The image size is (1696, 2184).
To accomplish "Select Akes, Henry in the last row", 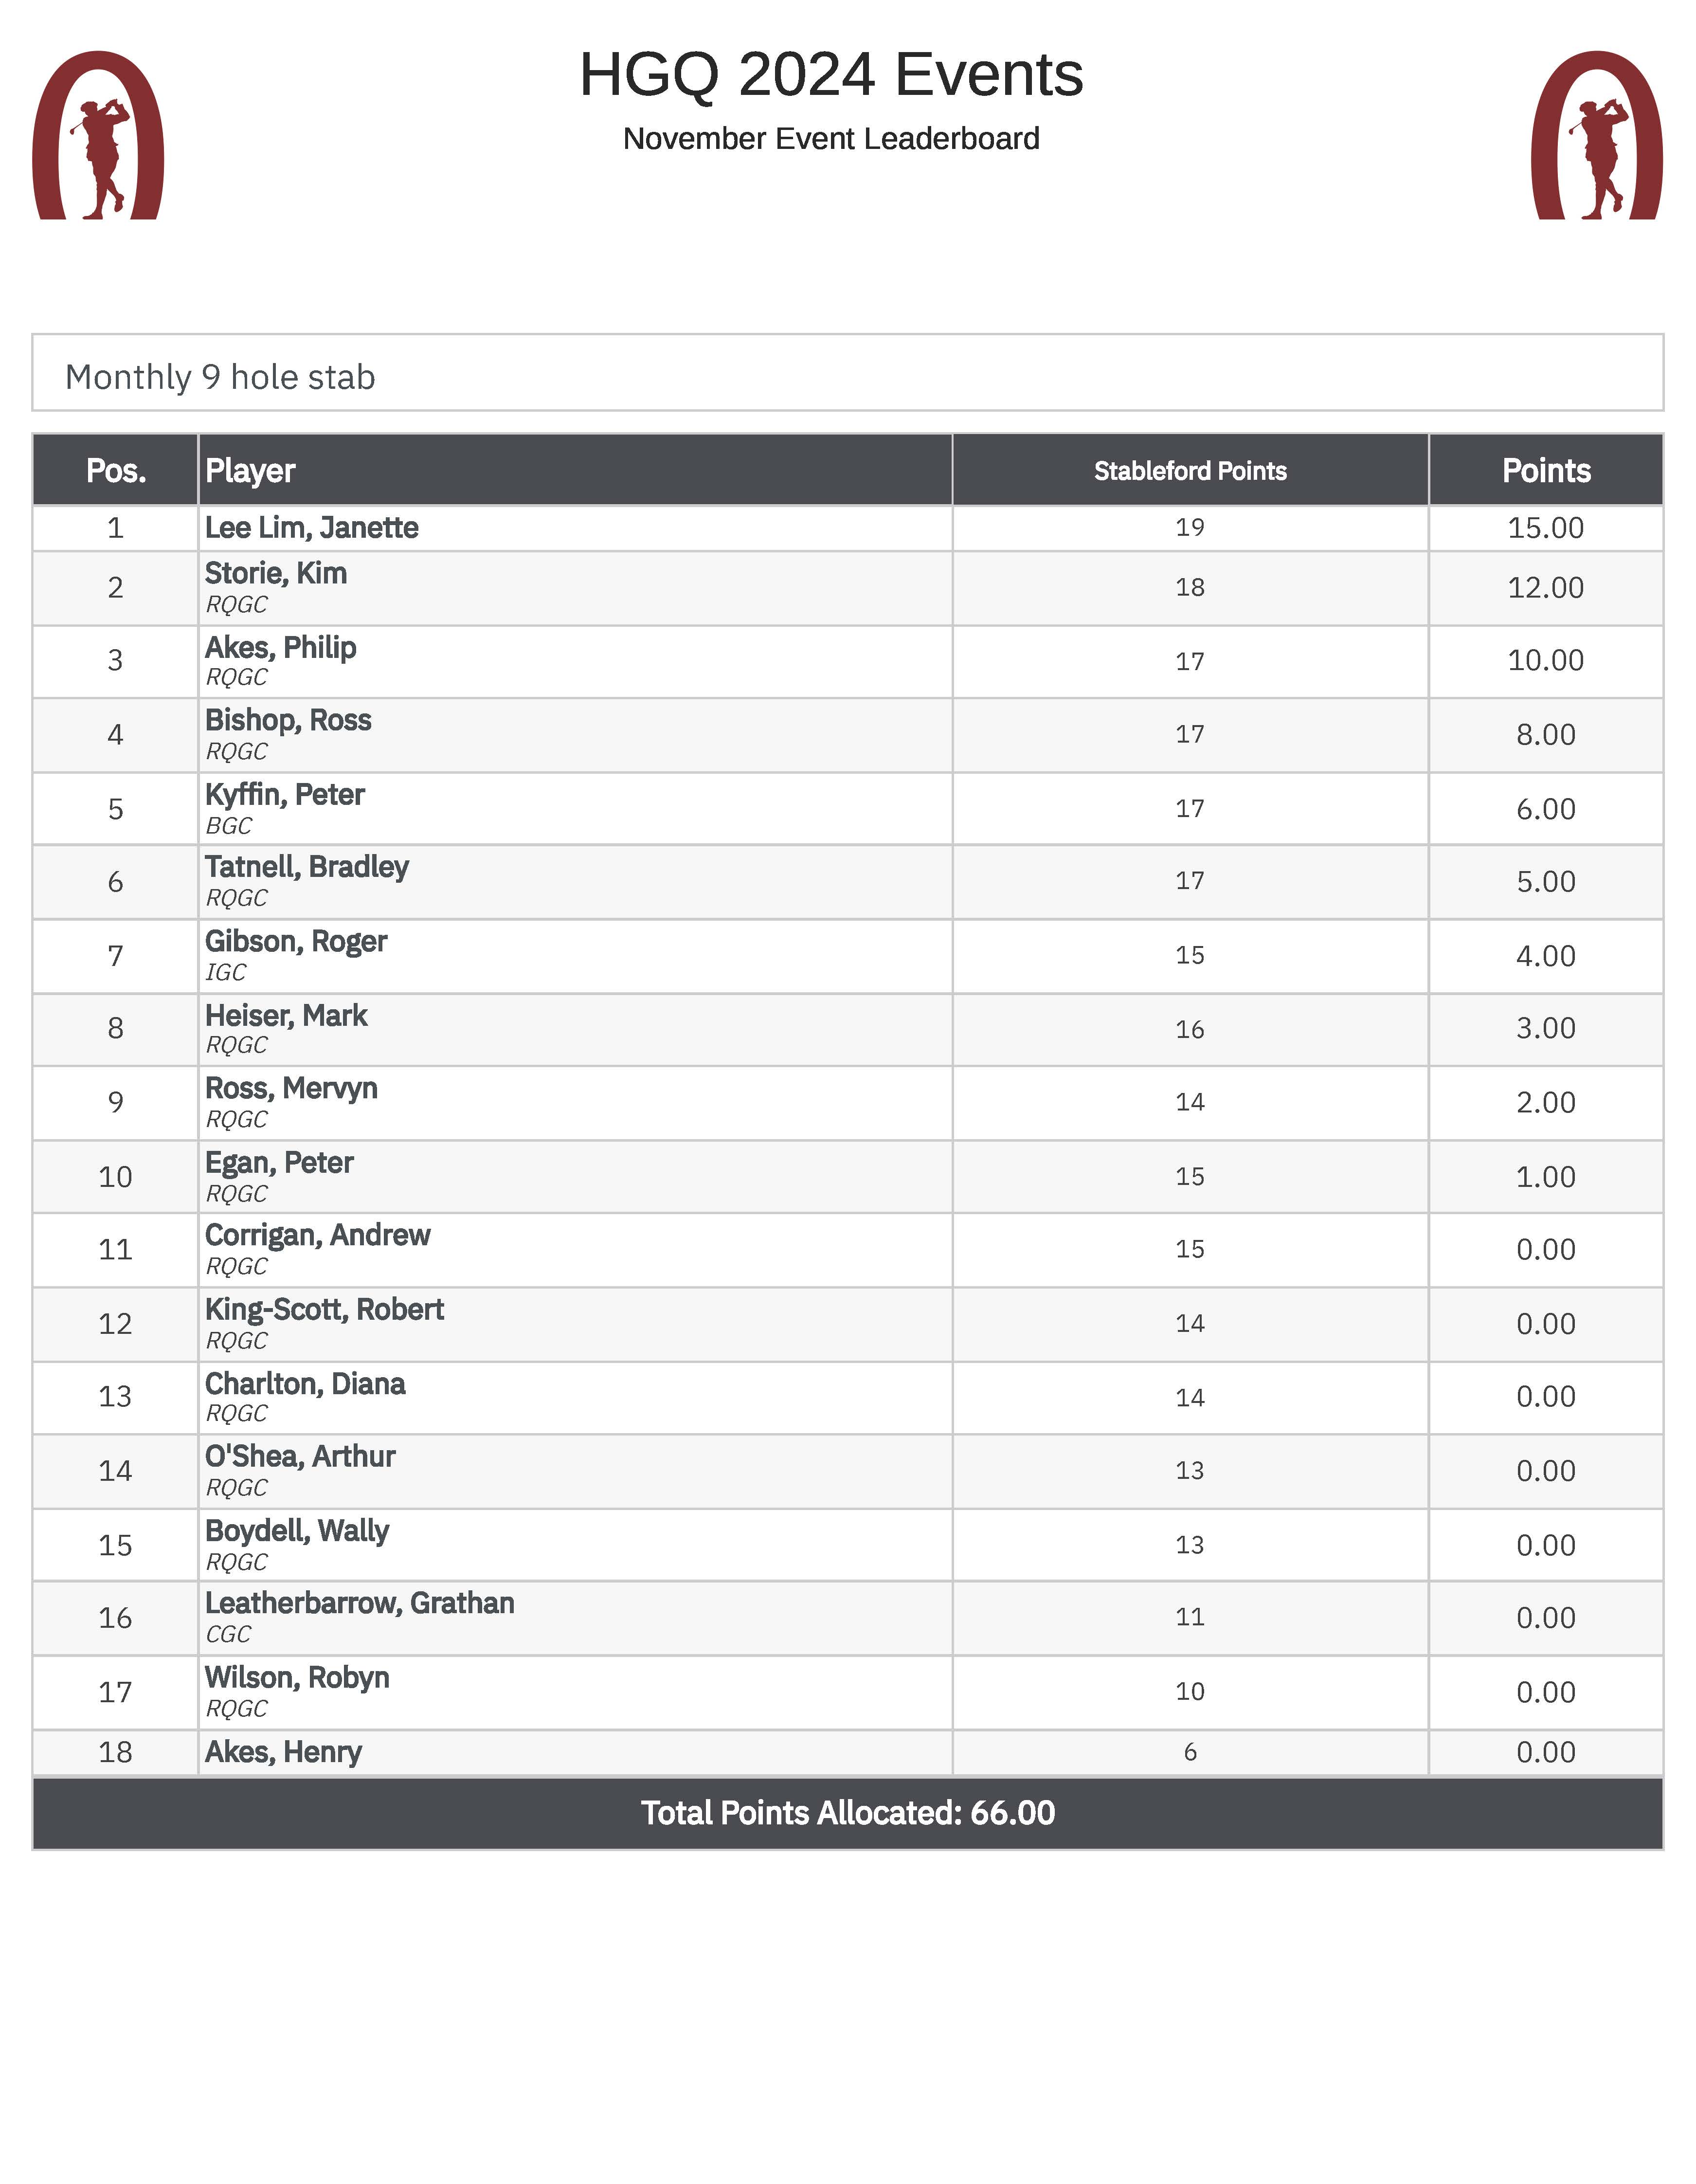I will tap(283, 1752).
